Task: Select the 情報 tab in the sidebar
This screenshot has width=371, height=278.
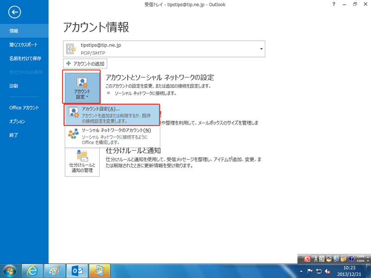Action: click(x=24, y=31)
